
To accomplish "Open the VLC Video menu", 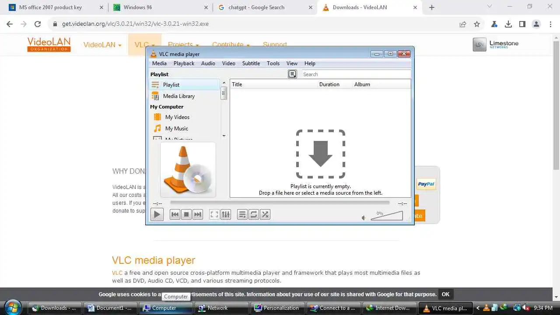I will tap(229, 63).
